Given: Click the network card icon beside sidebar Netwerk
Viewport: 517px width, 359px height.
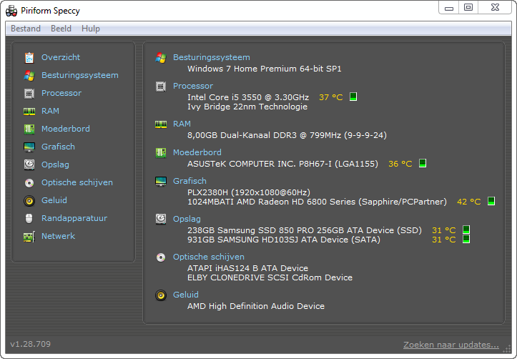Looking at the screenshot, I should click(x=29, y=237).
